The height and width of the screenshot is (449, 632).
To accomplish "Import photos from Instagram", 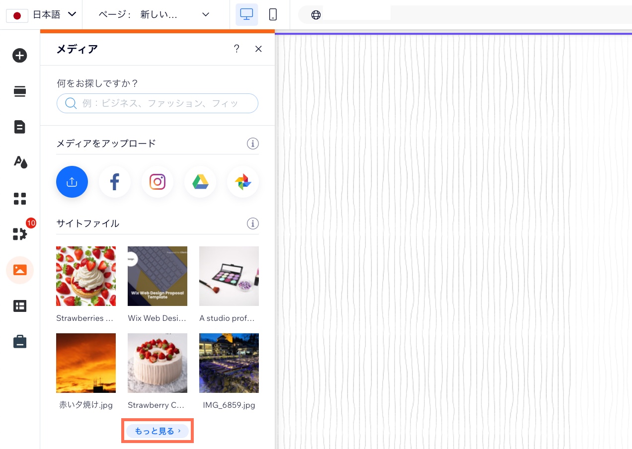I will [x=158, y=182].
